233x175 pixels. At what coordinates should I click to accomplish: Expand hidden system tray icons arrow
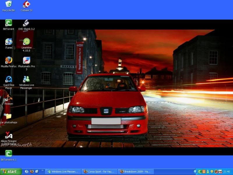click(196, 172)
